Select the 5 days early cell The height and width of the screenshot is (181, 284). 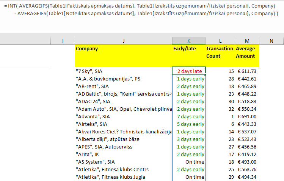click(x=189, y=124)
